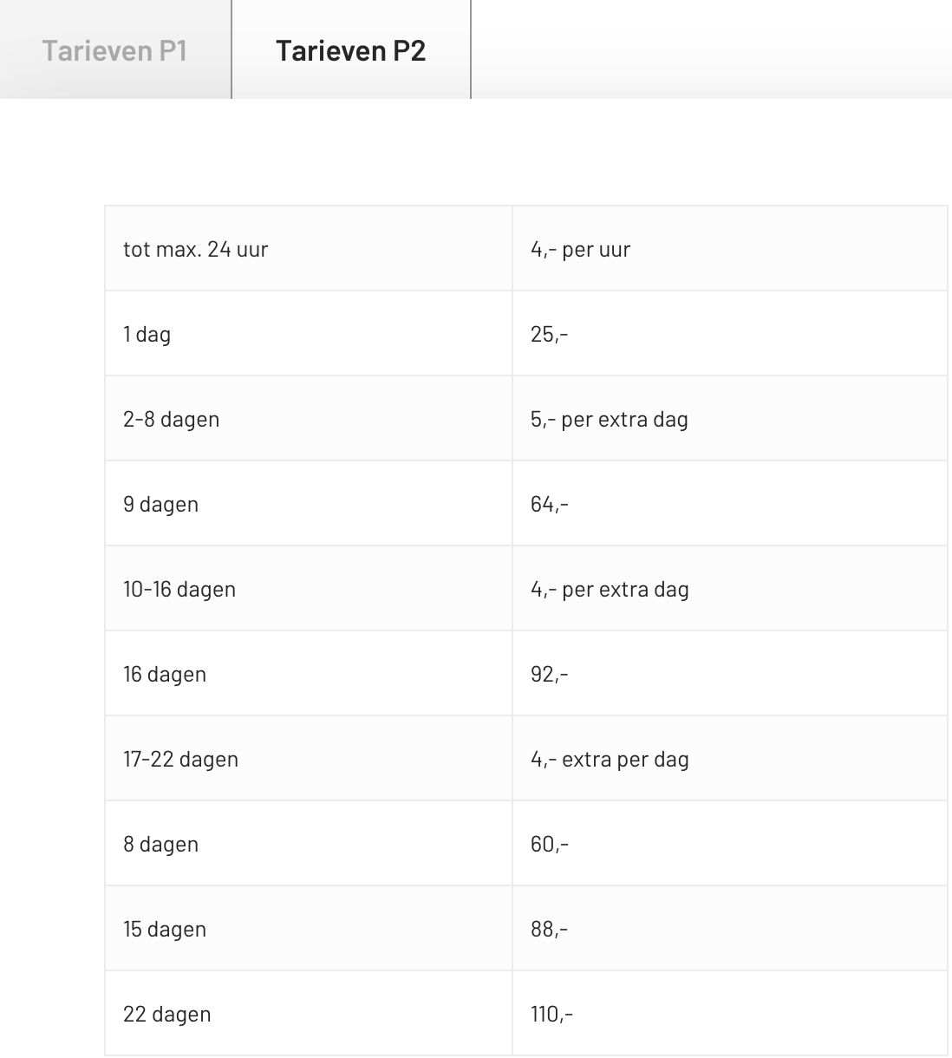Click the '92,-' price cell

(x=729, y=674)
